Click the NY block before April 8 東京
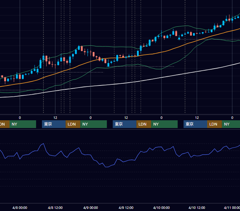Screen dimensions: 240x211 click(23, 124)
